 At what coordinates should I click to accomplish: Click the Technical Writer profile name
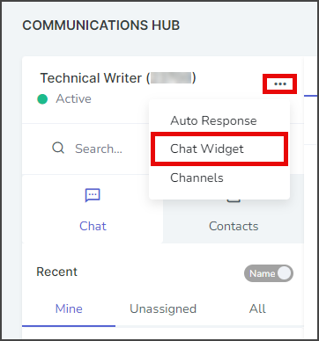(x=91, y=78)
